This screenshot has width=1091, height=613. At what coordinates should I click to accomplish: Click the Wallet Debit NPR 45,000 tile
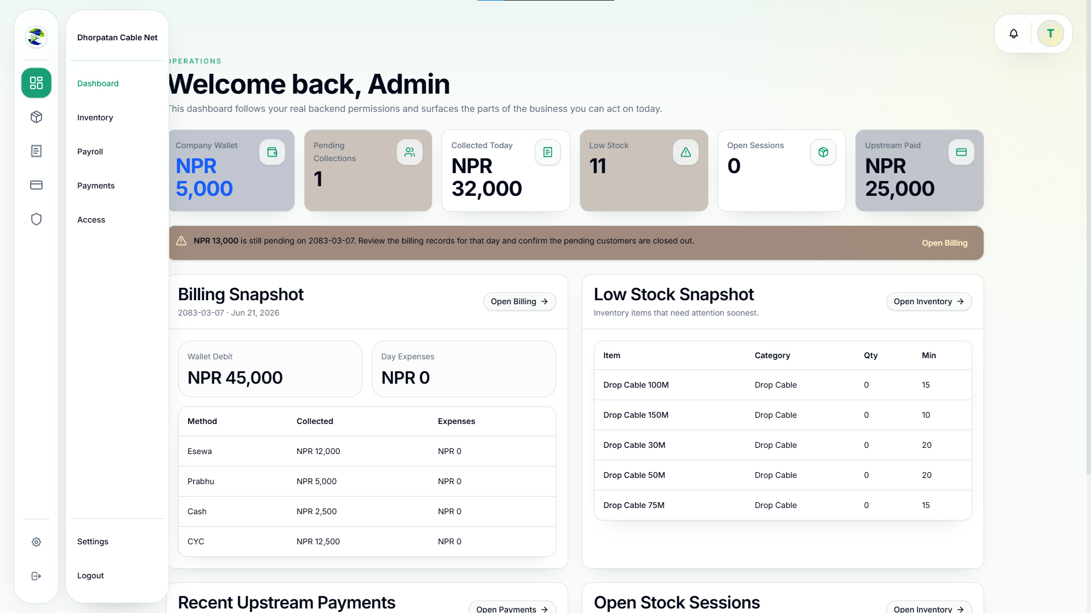tap(270, 369)
